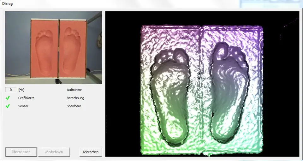Select the Aufnahme status label

pyautogui.click(x=74, y=90)
